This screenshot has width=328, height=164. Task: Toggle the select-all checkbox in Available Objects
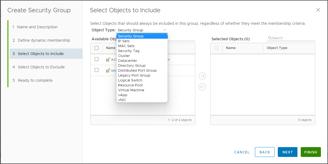97,48
